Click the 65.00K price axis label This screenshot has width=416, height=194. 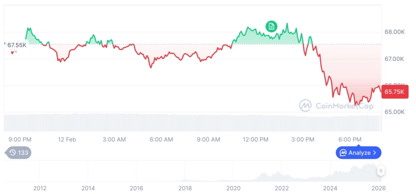click(x=394, y=112)
